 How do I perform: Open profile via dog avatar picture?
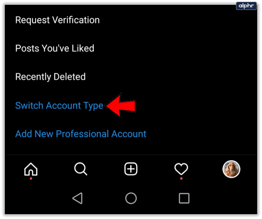coord(231,169)
